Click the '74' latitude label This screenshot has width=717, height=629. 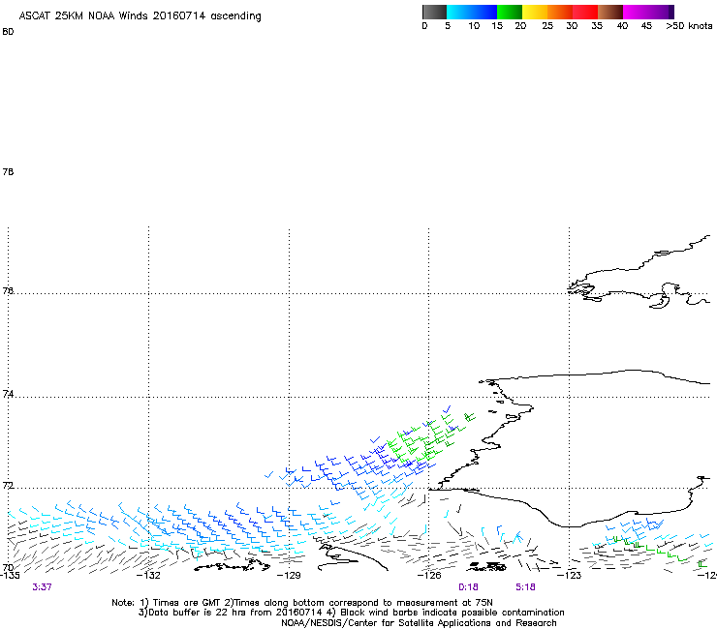8,394
